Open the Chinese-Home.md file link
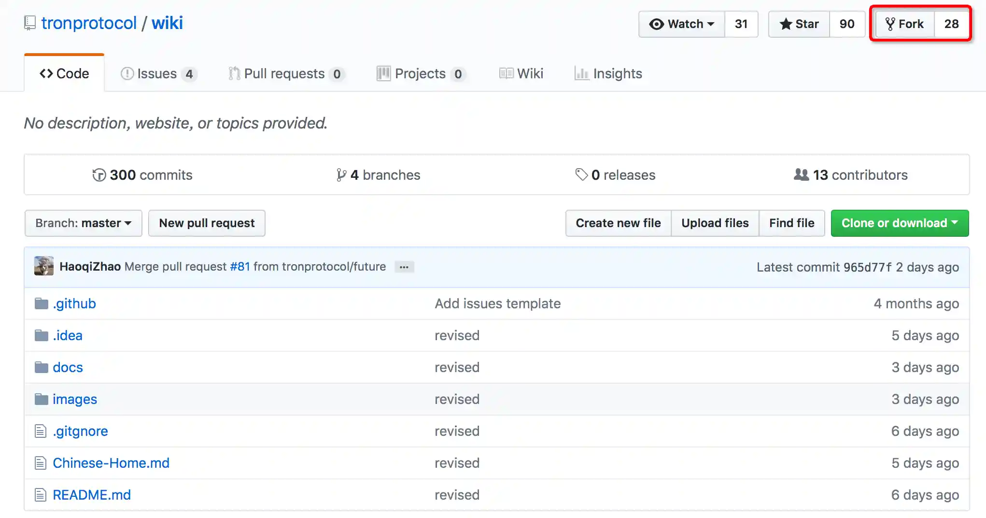Image resolution: width=986 pixels, height=518 pixels. click(111, 463)
